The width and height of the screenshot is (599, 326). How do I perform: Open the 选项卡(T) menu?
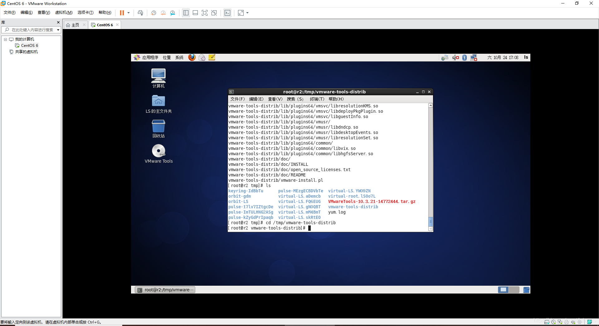[x=85, y=12]
